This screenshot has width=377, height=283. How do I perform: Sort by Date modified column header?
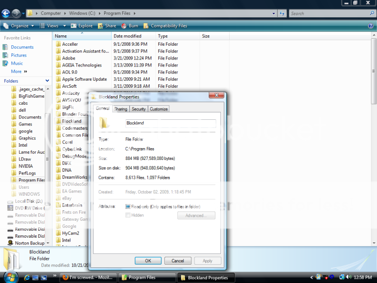[x=133, y=36]
